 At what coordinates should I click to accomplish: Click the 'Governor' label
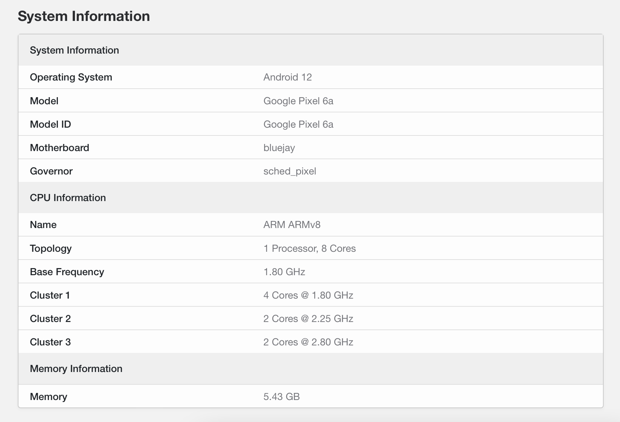[x=51, y=171]
